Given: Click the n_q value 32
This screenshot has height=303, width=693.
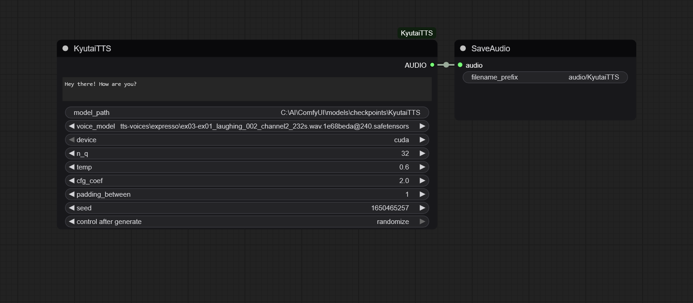Looking at the screenshot, I should pos(405,154).
